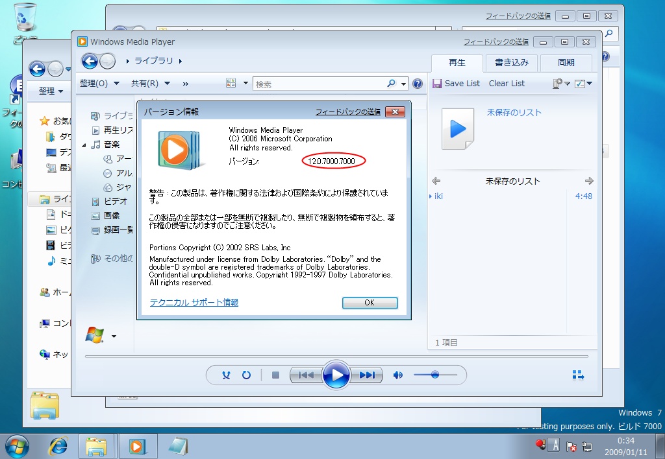
Task: Click the next track button
Action: coord(367,375)
